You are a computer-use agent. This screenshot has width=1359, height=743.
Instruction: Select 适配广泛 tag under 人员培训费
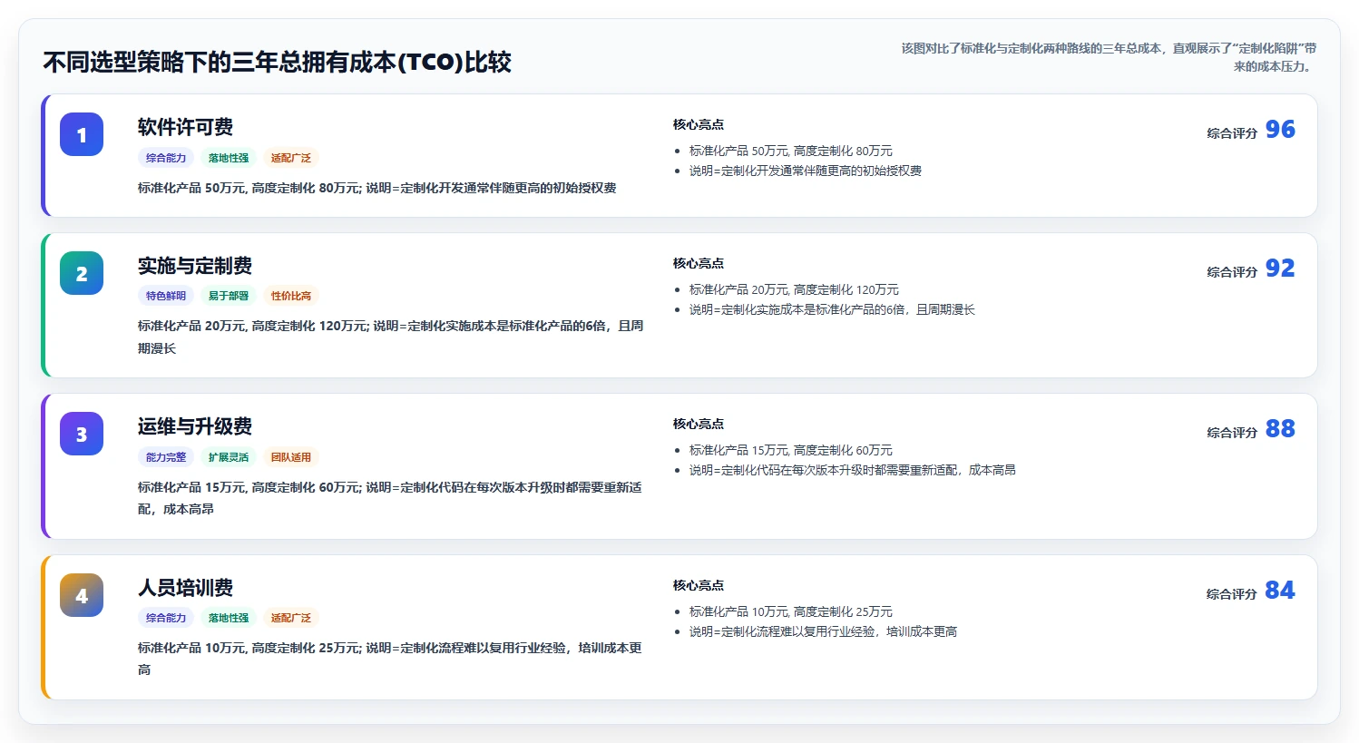click(291, 618)
